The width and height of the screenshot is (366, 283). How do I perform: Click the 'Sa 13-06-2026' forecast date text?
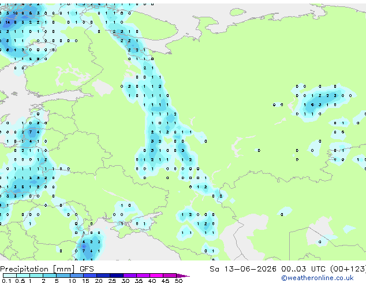243,269
